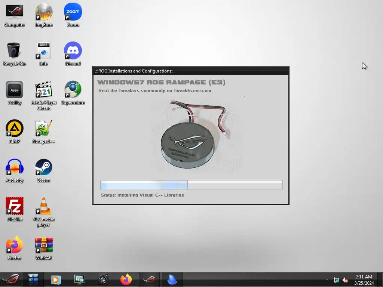
Task: Click the blue fin taskbar icon
Action: pos(172,280)
